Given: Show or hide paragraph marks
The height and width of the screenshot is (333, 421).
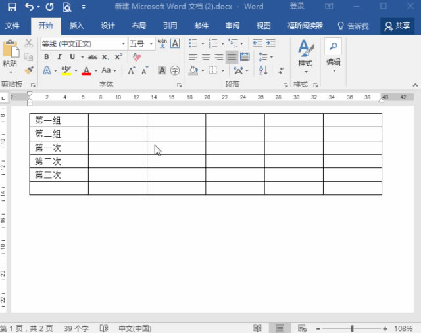Looking at the screenshot, I should pyautogui.click(x=282, y=70).
